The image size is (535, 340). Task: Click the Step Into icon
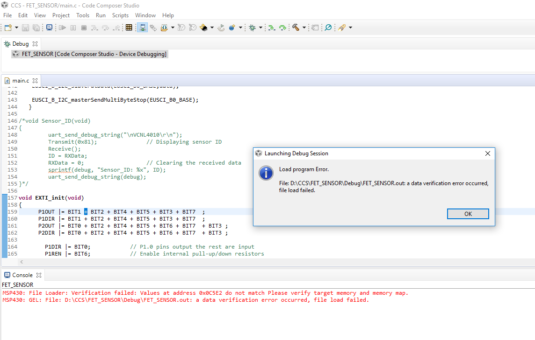(x=94, y=27)
